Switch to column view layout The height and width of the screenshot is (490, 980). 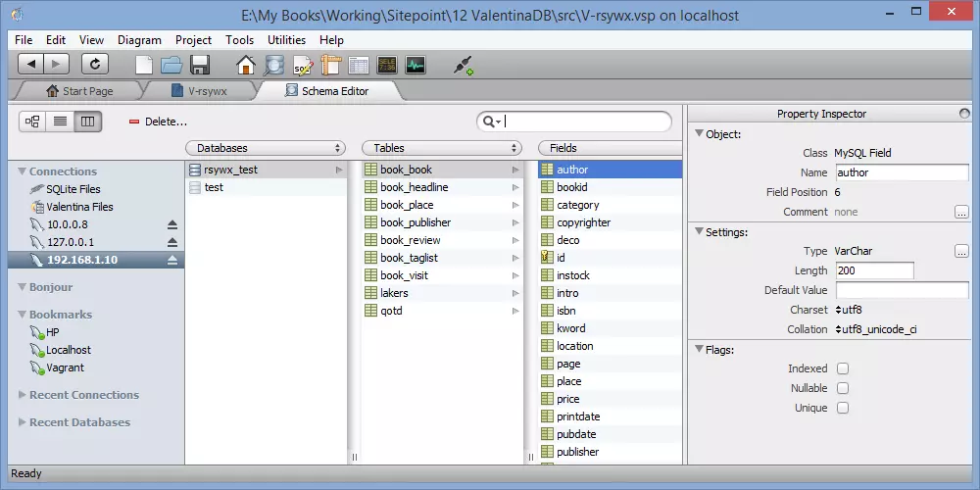87,122
